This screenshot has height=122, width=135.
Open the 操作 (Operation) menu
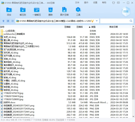(x=86, y=3)
